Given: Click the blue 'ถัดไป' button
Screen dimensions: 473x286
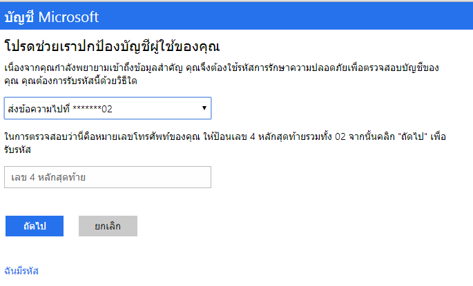Looking at the screenshot, I should 35,226.
